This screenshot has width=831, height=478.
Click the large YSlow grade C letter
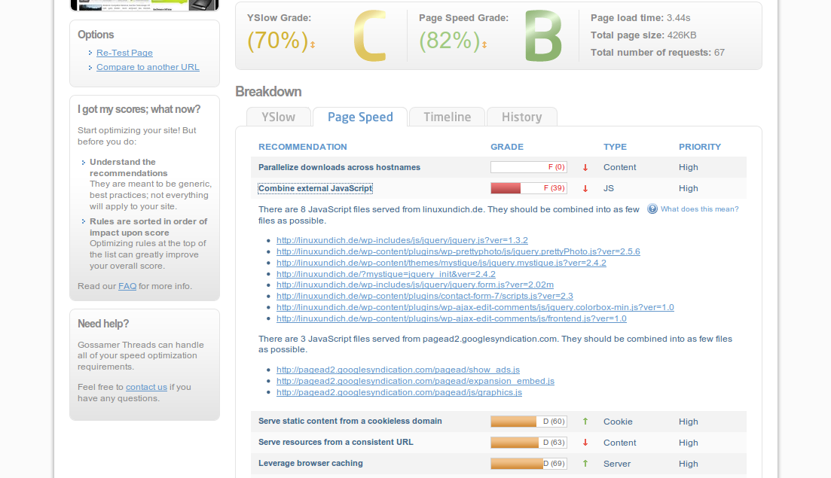[x=369, y=38]
